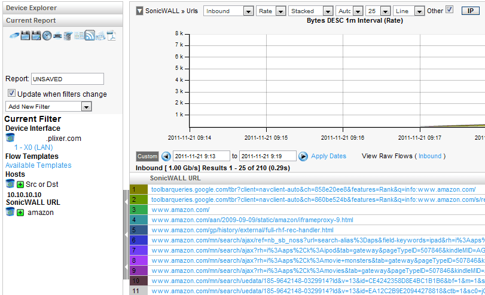The width and height of the screenshot is (485, 295).
Task: Open row 6 nb_sb_noss search link
Action: click(x=318, y=240)
